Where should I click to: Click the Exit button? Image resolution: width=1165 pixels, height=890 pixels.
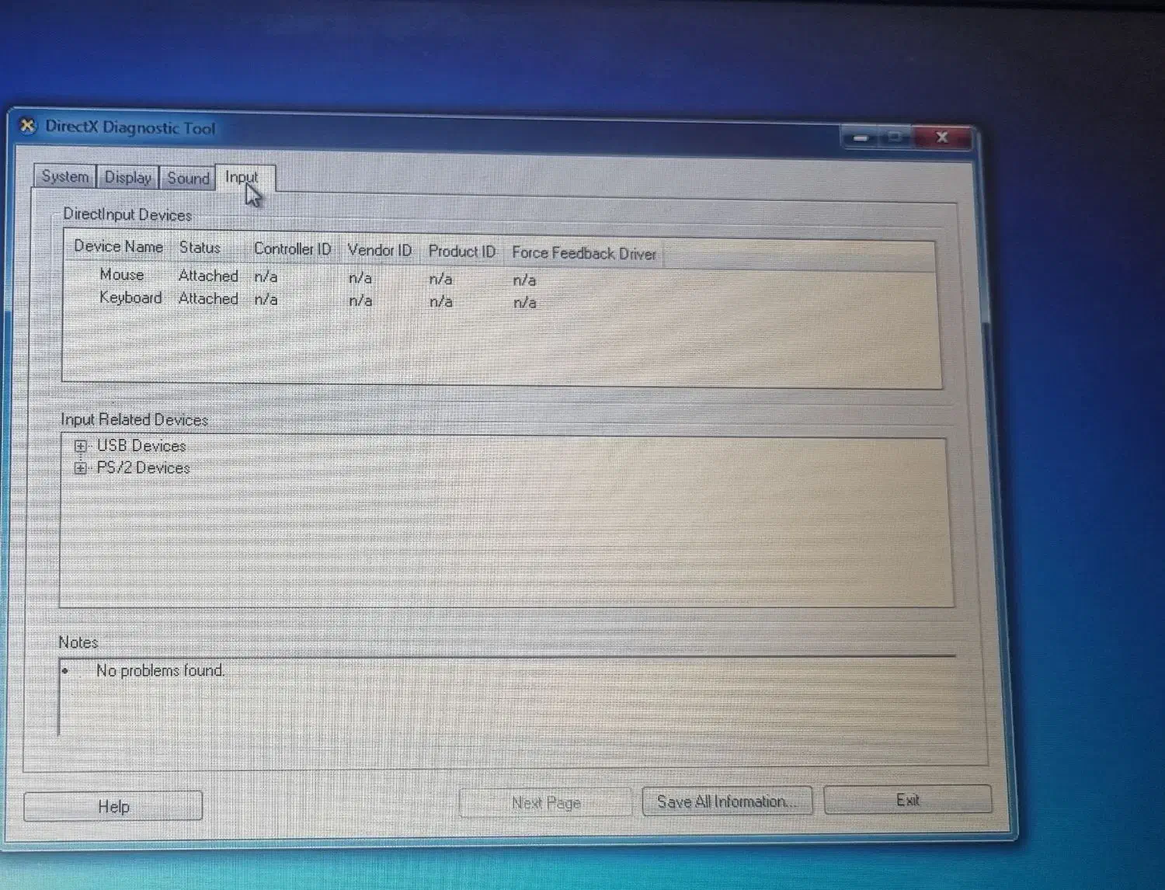tap(907, 800)
